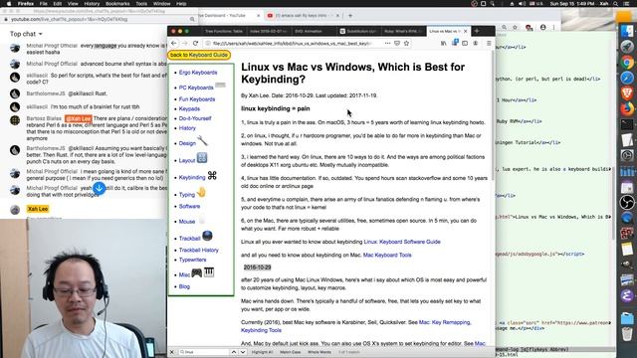Go back in the Firefox page history

[x=174, y=43]
